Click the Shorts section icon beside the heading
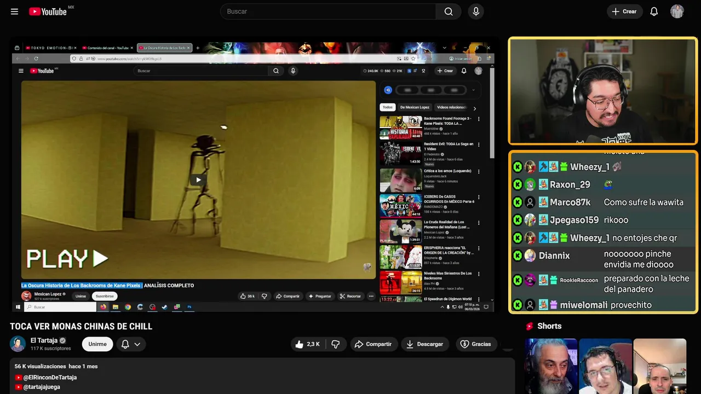This screenshot has height=394, width=701. point(530,326)
